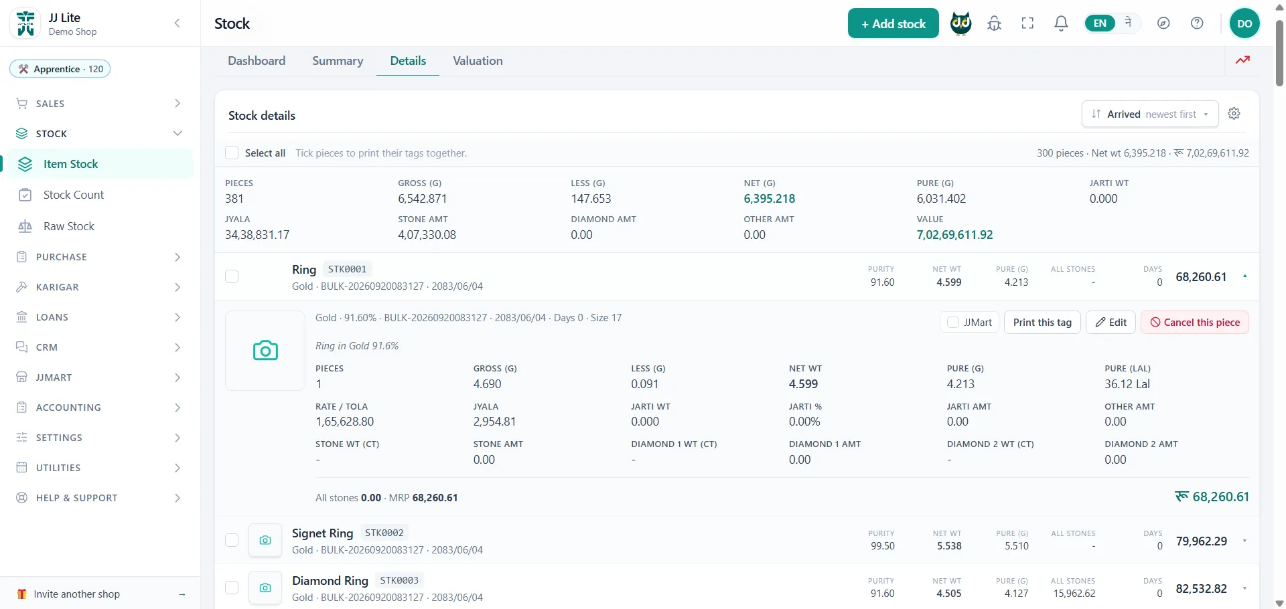The height and width of the screenshot is (609, 1286).
Task: Tick the Select all checkbox
Action: [232, 153]
